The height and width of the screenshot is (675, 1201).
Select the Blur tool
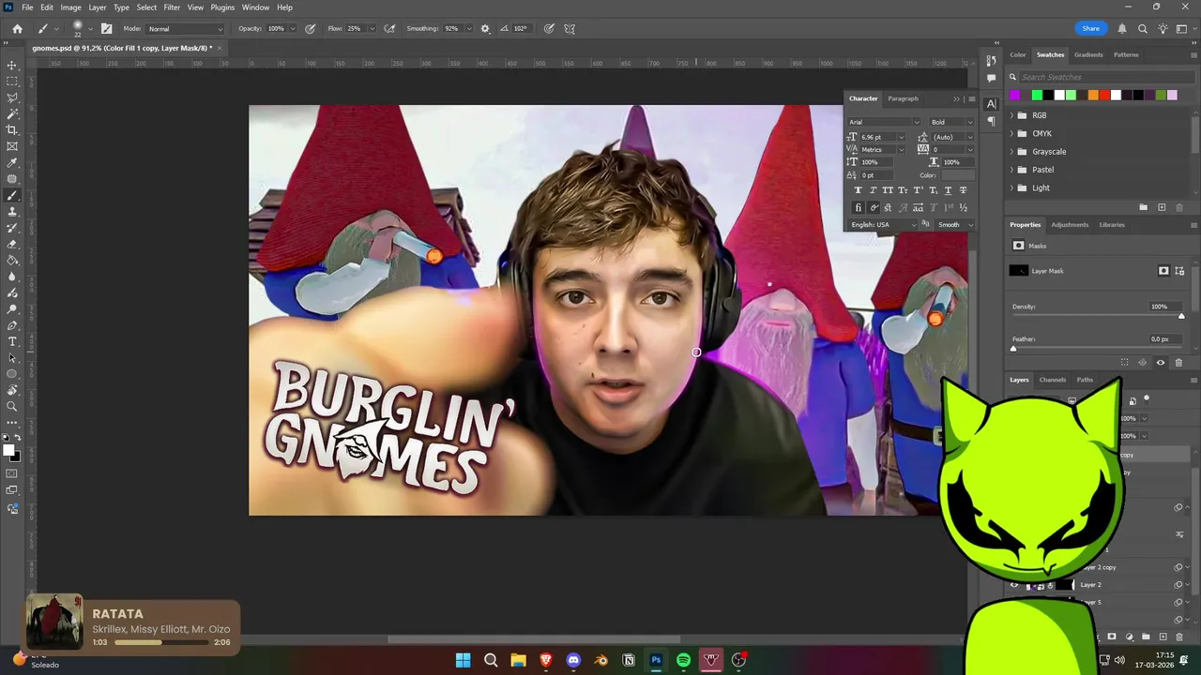click(x=12, y=277)
